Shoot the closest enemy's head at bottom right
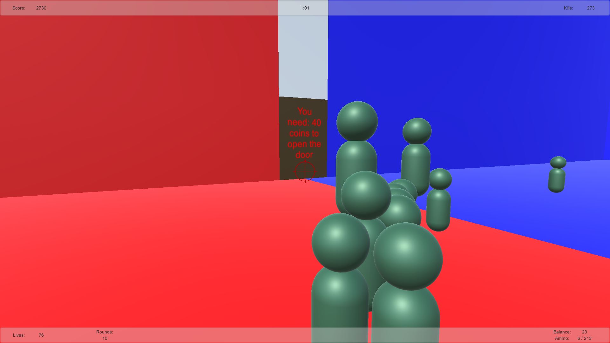 click(x=408, y=256)
